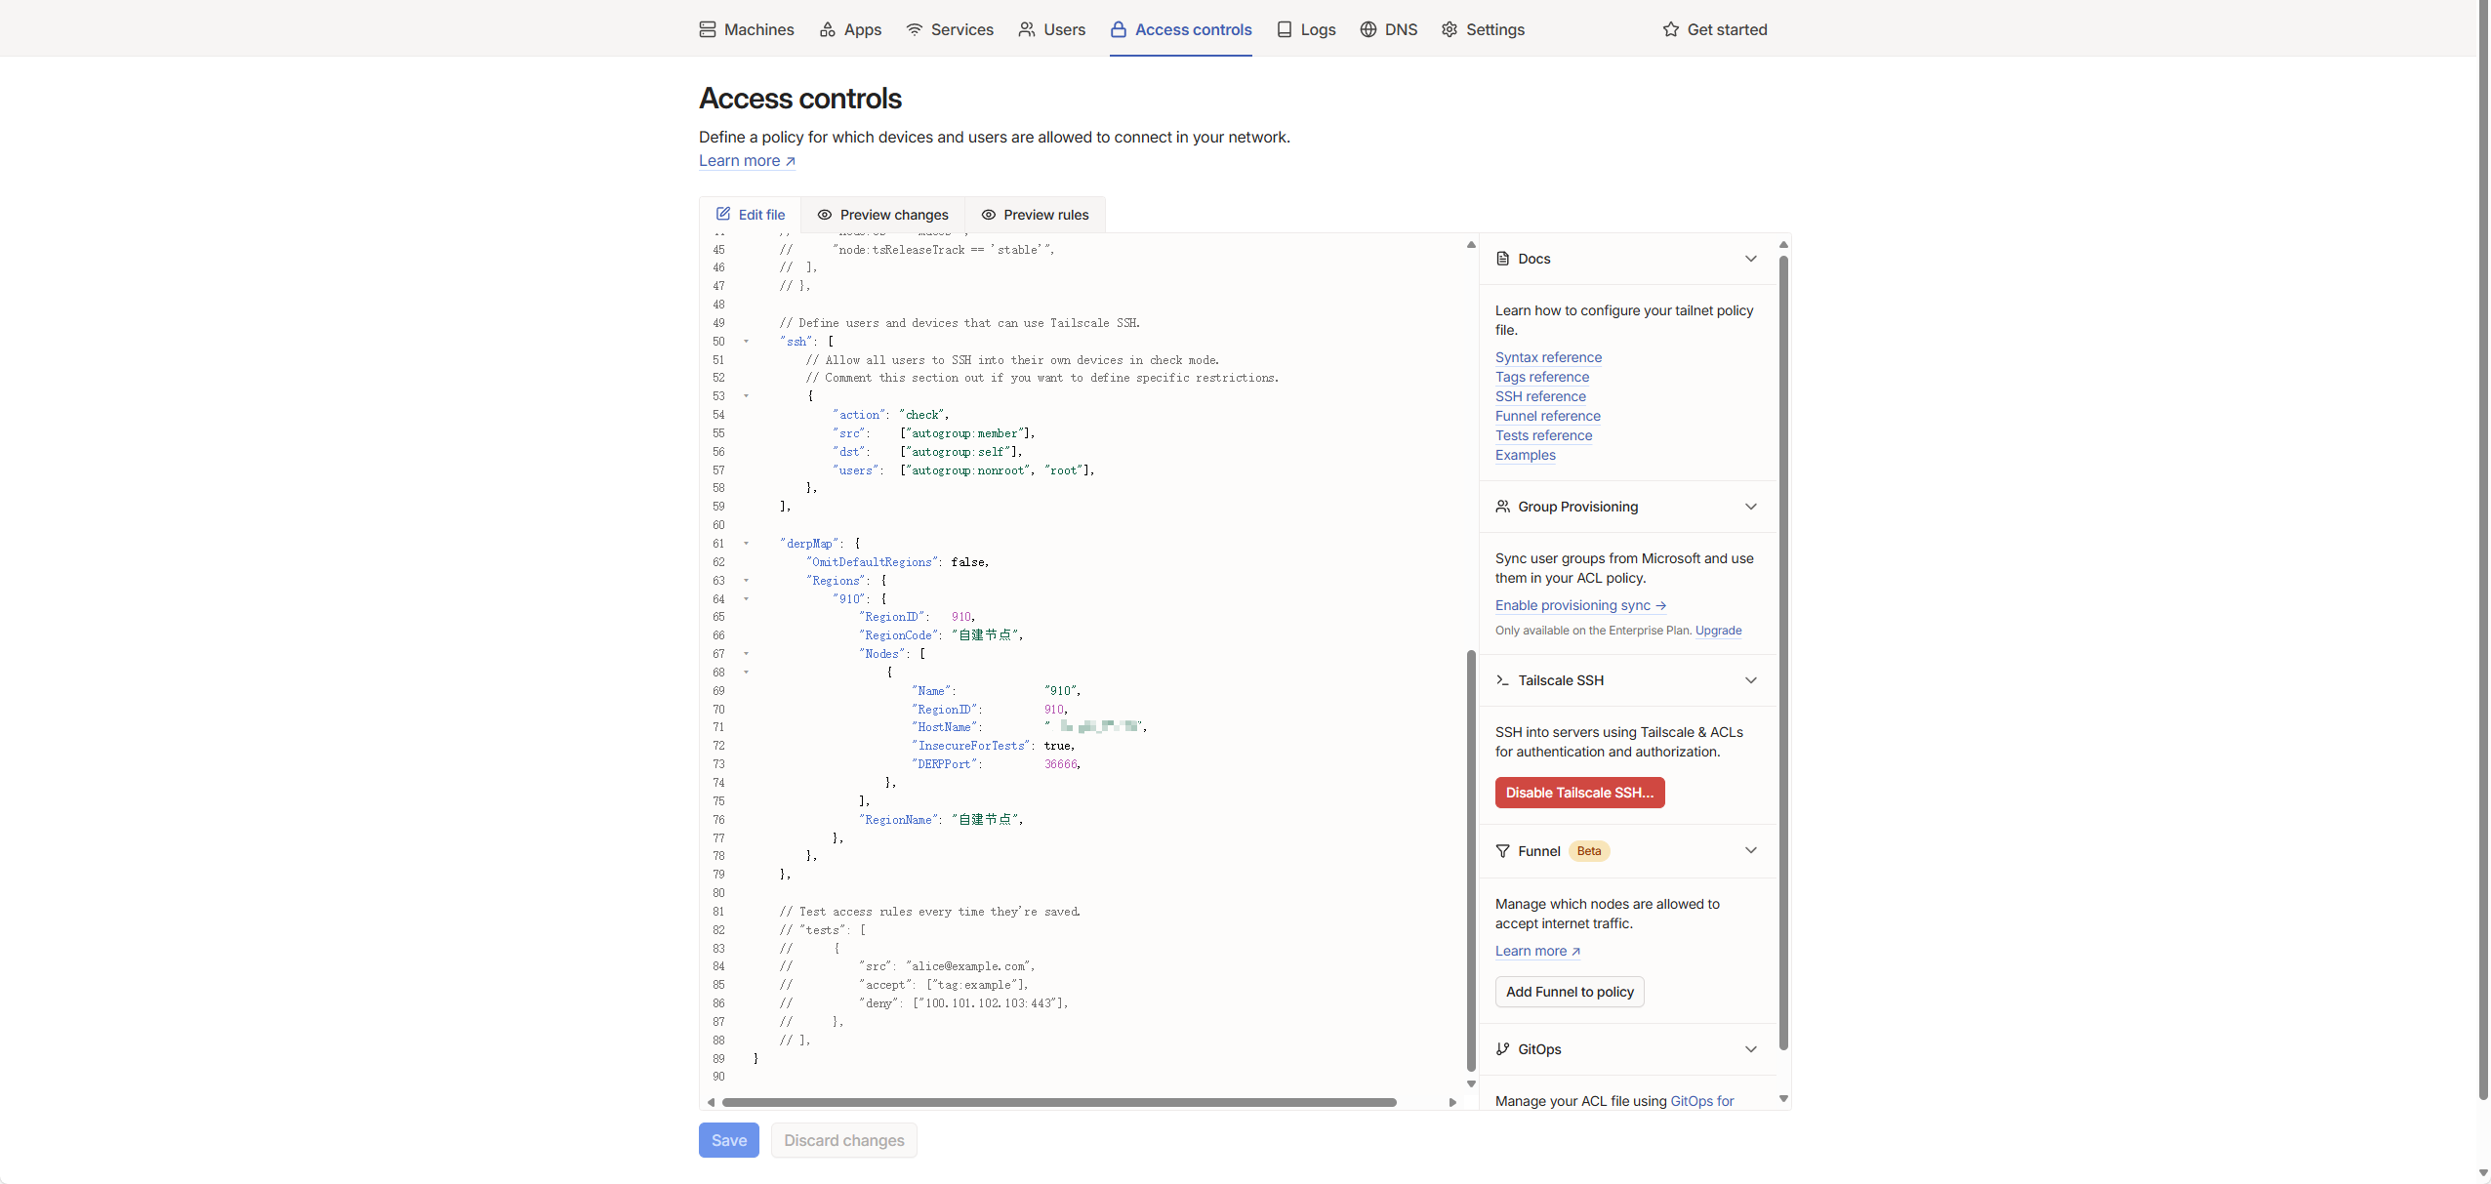The width and height of the screenshot is (2491, 1184).
Task: Open the Apps section in the top navigation
Action: [850, 29]
